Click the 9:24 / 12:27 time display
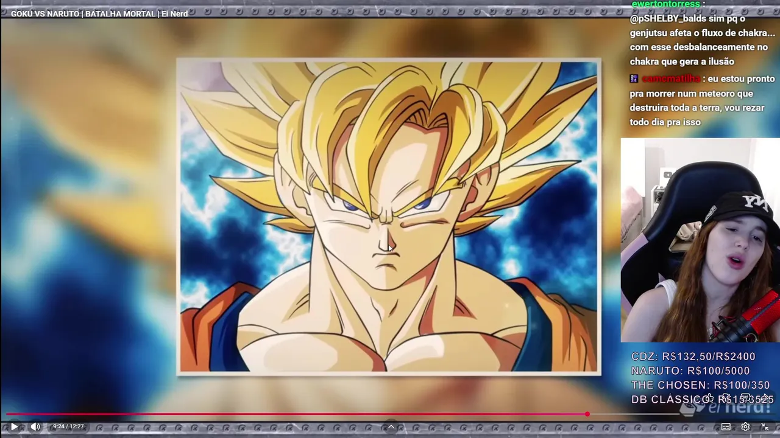 [68, 426]
